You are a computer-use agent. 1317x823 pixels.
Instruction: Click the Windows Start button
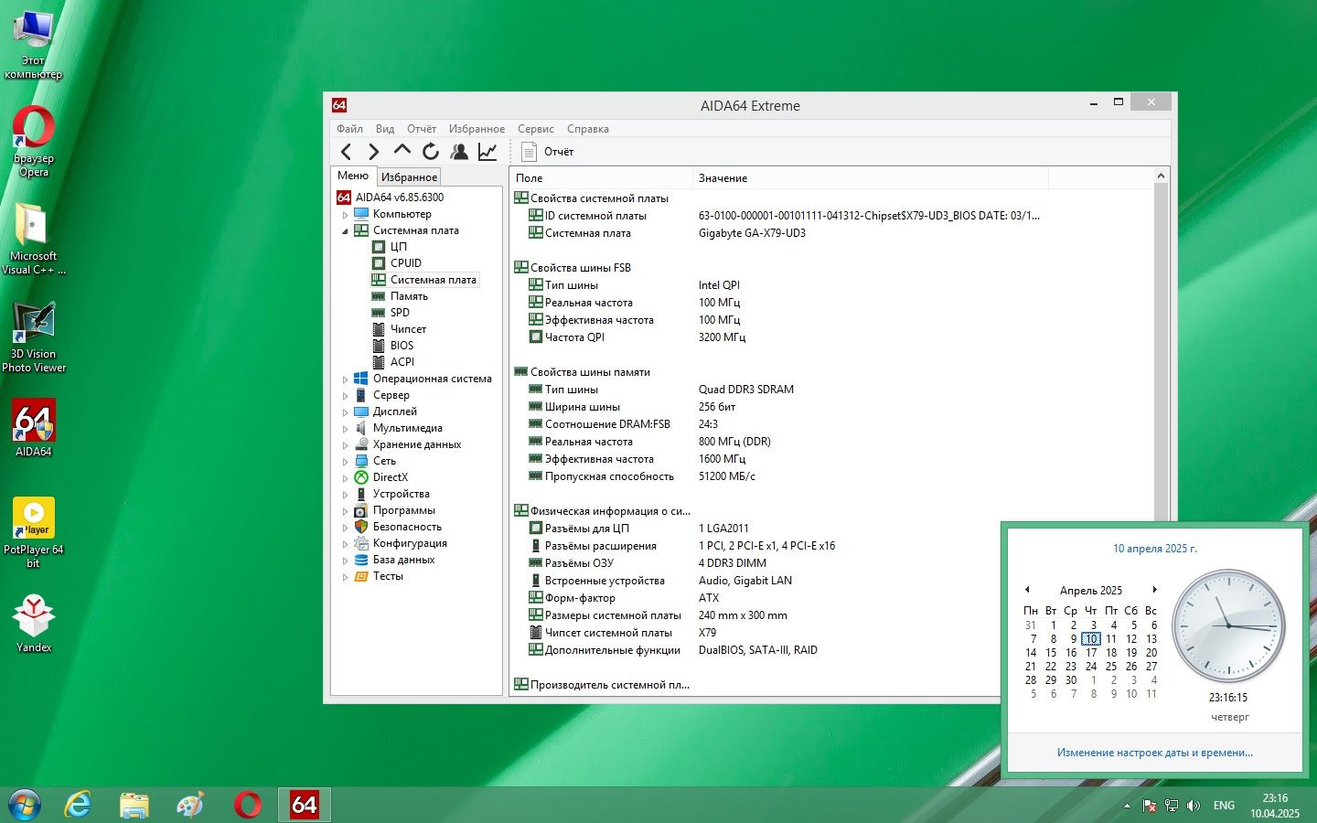point(25,805)
